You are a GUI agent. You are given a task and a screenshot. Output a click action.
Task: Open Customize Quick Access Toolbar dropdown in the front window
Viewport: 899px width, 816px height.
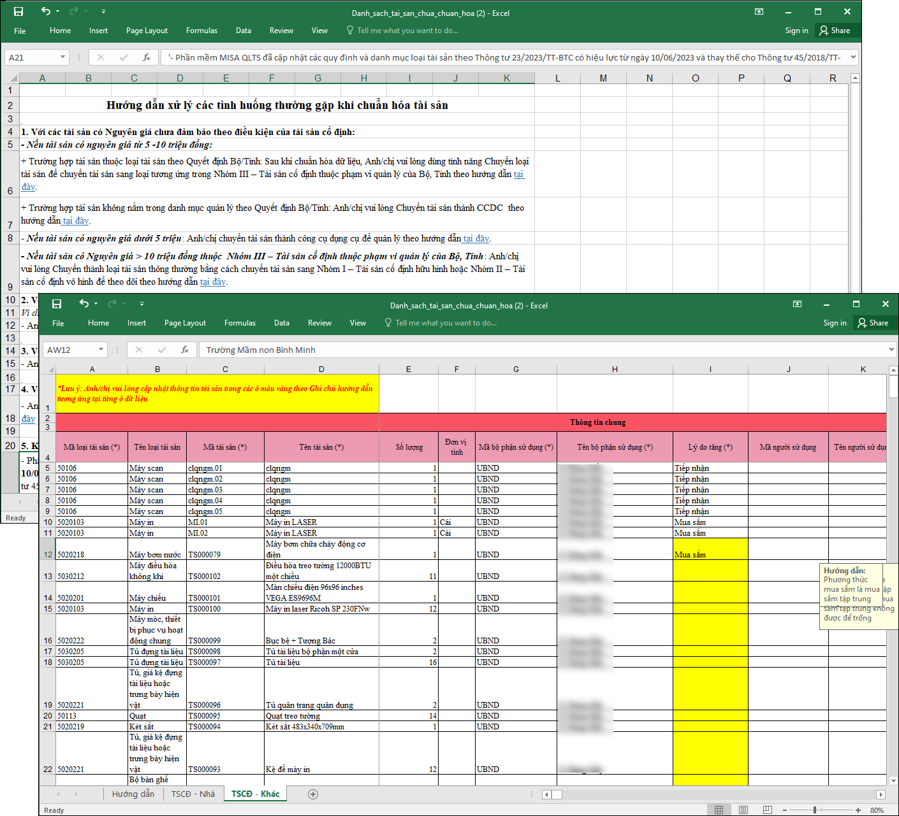[142, 304]
